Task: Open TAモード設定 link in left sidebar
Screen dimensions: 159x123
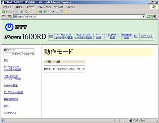Action: point(11,85)
